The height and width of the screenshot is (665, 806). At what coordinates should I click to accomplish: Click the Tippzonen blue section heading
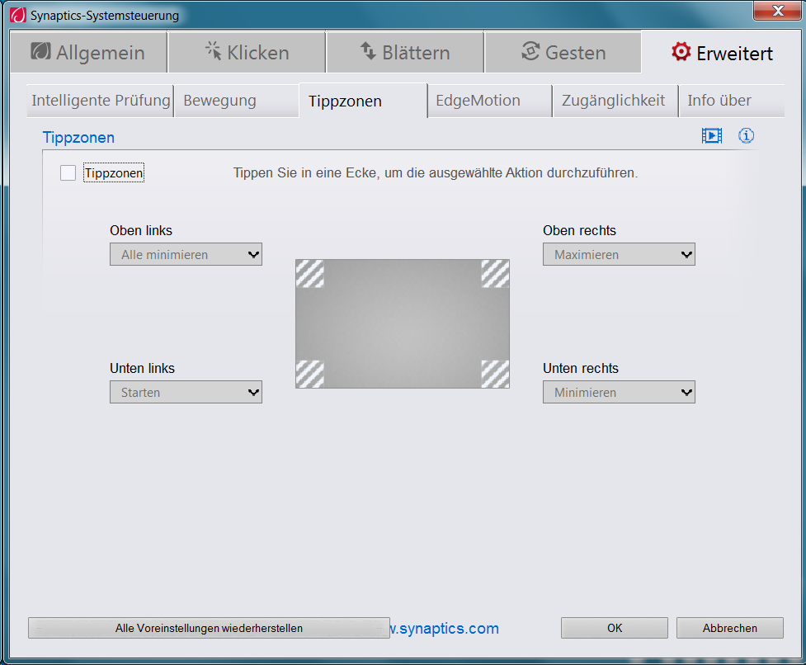[78, 137]
